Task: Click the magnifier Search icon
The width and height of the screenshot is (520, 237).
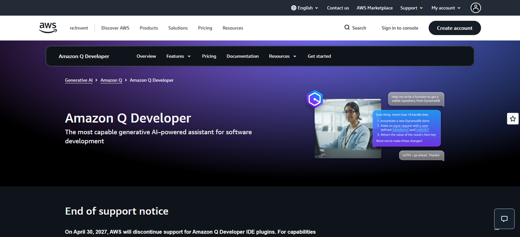Action: click(347, 28)
